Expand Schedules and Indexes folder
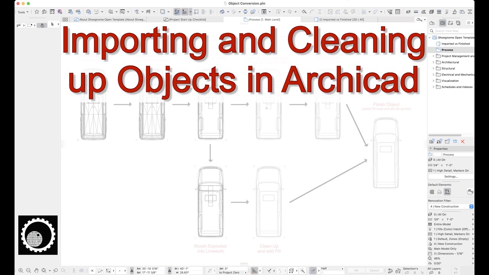This screenshot has width=489, height=275. tap(434, 87)
